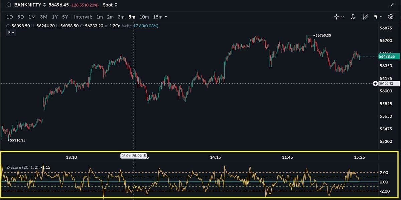401x200 pixels.
Task: Click the plus icon on price axis
Action: (x=375, y=83)
